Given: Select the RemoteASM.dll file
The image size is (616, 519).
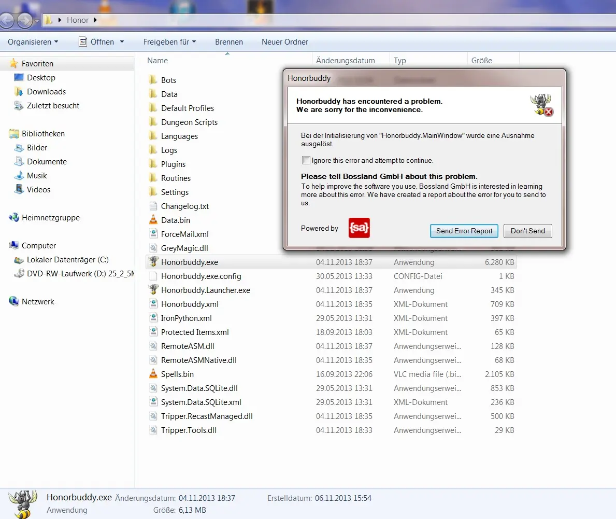Looking at the screenshot, I should tap(188, 346).
